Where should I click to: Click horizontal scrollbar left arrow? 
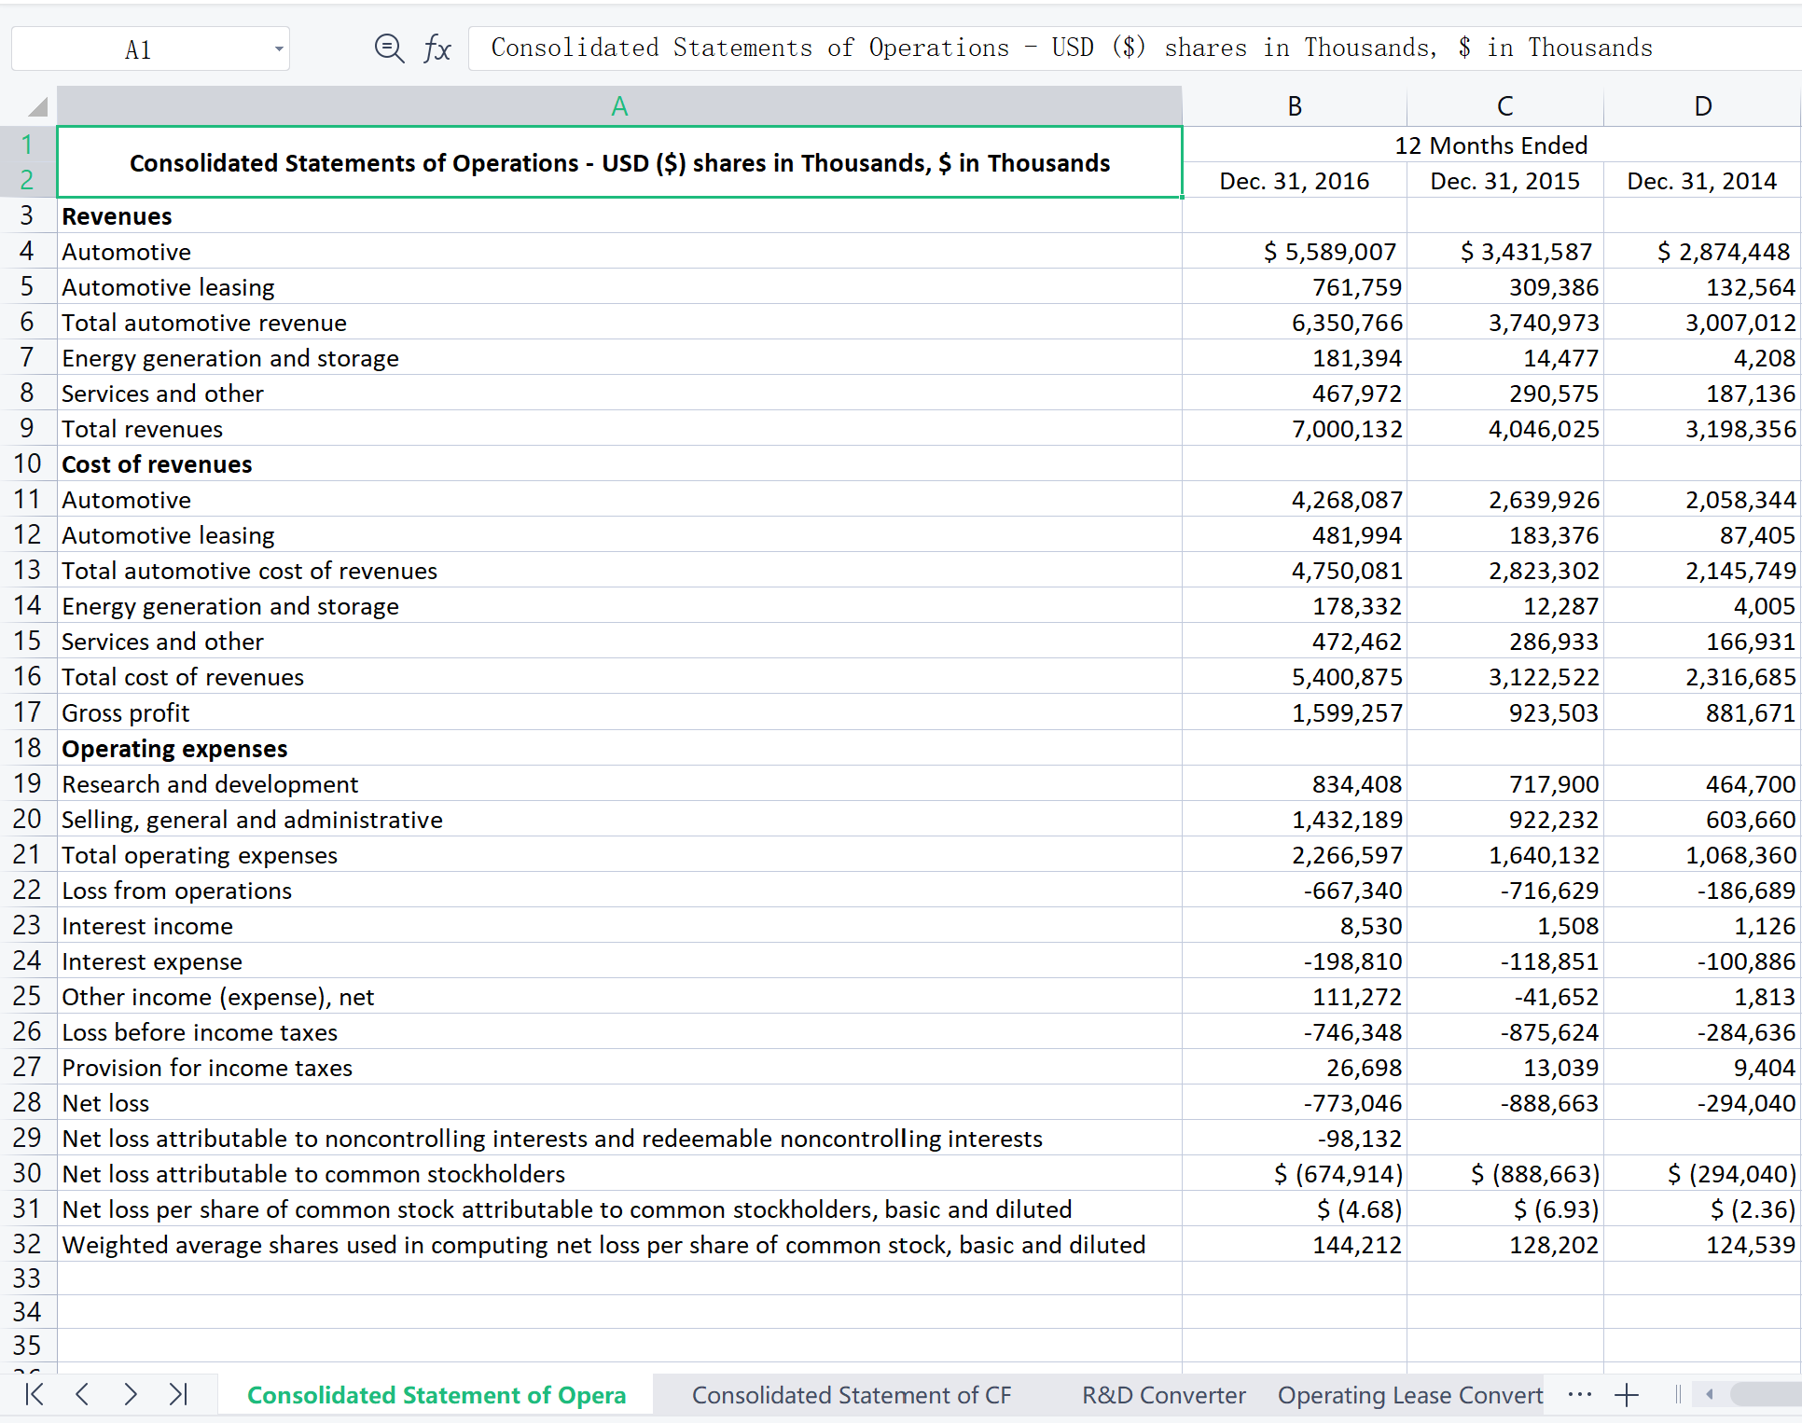1709,1395
